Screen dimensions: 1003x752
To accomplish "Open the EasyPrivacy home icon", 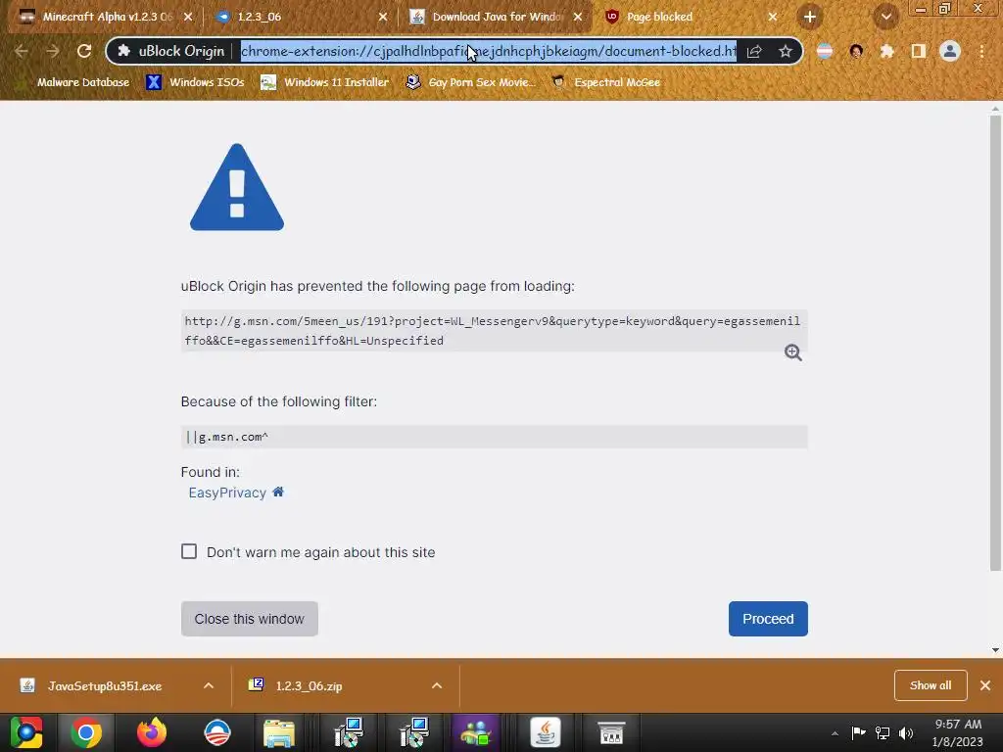I will tap(278, 492).
